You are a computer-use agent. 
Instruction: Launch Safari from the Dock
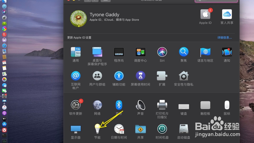[4, 46]
